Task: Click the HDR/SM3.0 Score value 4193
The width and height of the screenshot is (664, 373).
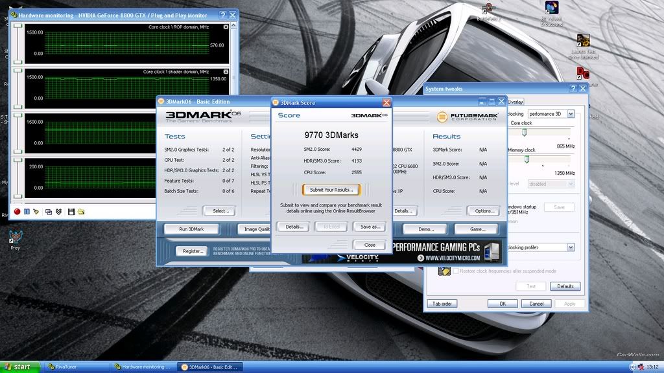Action: [357, 161]
